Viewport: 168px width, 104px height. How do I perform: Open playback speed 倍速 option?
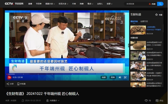coord(104,77)
